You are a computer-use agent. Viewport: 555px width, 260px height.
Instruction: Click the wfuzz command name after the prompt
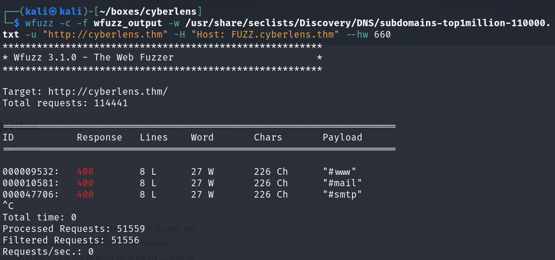pos(39,23)
